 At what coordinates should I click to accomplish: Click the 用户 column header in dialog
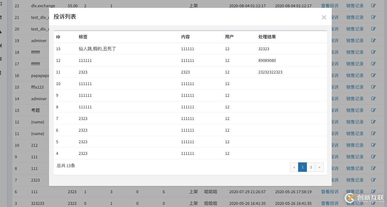[x=229, y=37]
